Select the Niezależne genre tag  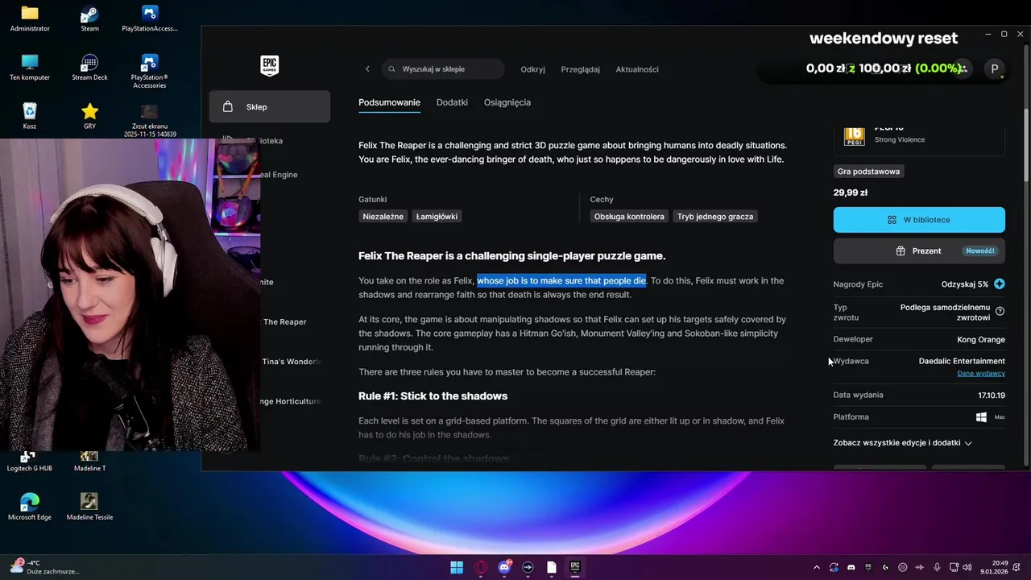coord(383,217)
